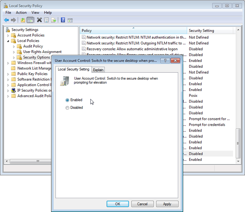Click the blue Help toolbar icon
Image resolution: width=245 pixels, height=212 pixels.
coord(63,20)
